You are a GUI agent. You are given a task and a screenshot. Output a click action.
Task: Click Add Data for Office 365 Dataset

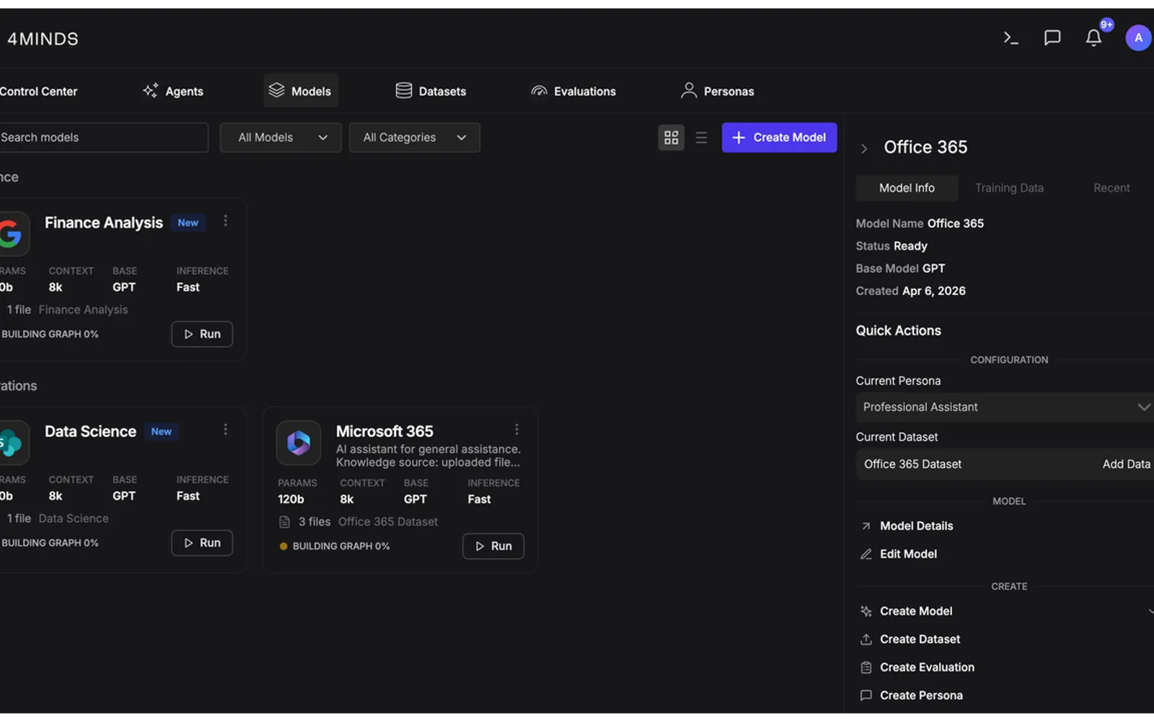click(x=1127, y=464)
